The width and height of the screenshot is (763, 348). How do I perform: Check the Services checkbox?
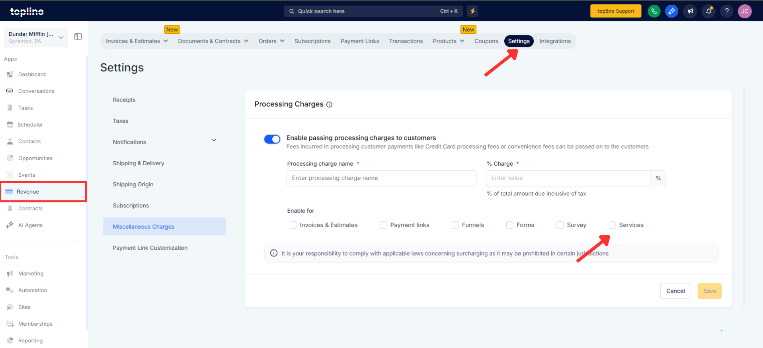(x=613, y=225)
